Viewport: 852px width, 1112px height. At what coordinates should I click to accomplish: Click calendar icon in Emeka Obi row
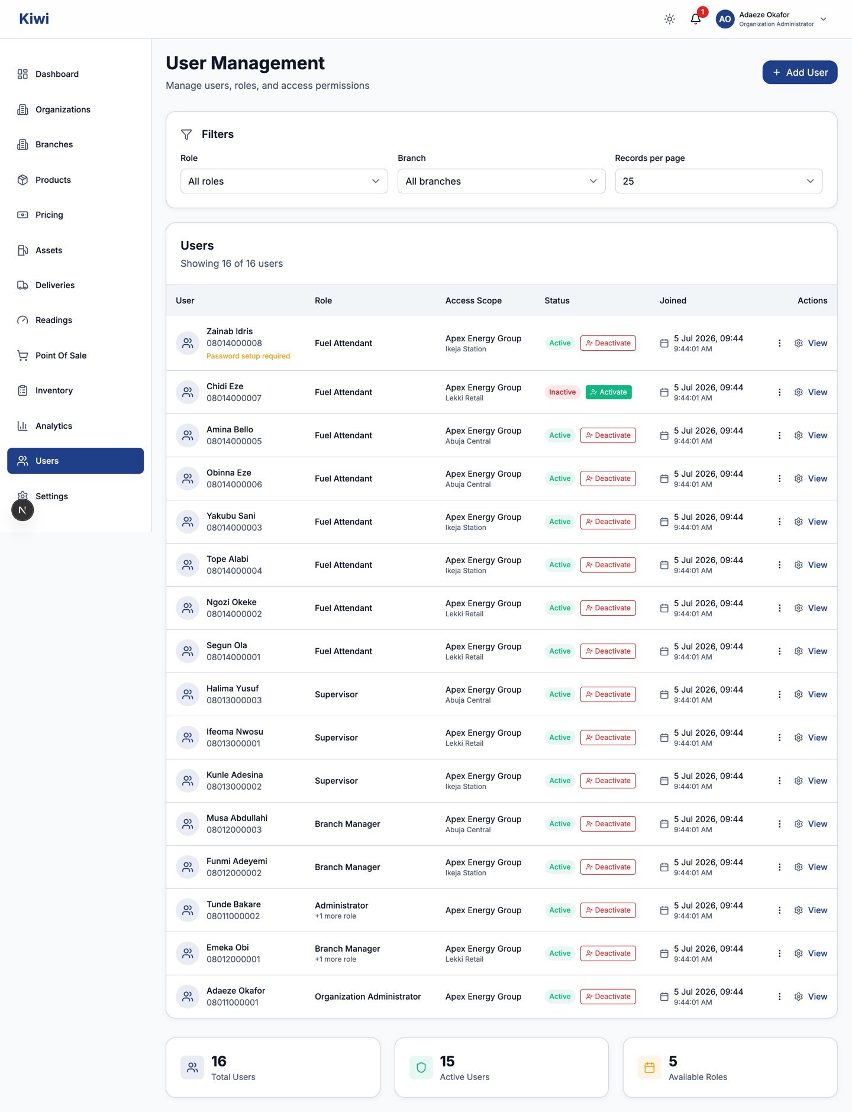[x=664, y=953]
